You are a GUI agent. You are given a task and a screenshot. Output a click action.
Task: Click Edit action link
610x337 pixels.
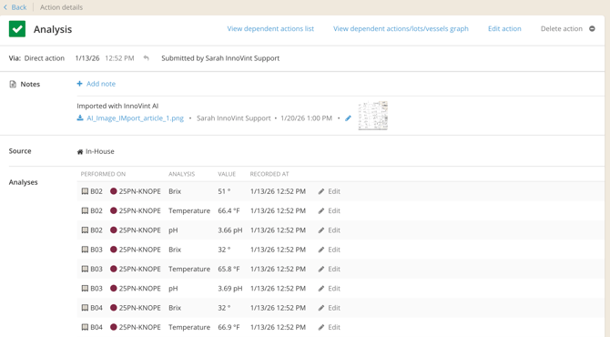click(x=504, y=29)
